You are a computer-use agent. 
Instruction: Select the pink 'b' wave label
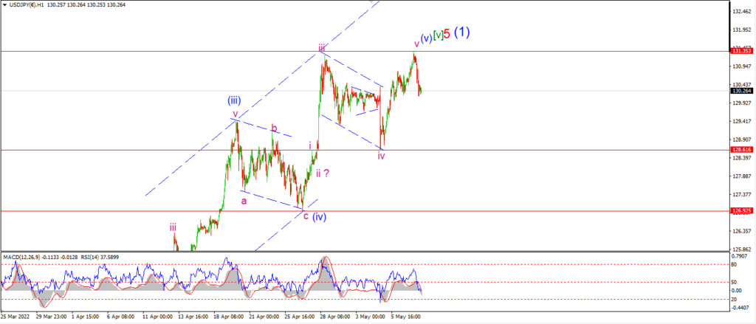click(x=274, y=128)
